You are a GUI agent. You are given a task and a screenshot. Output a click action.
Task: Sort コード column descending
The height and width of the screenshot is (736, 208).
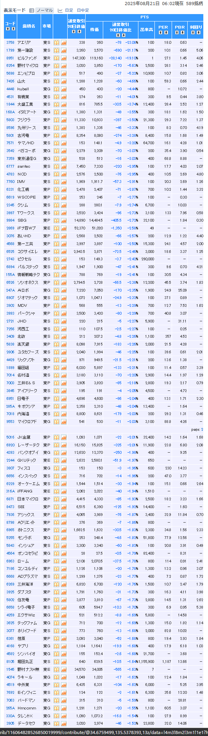click(13, 29)
